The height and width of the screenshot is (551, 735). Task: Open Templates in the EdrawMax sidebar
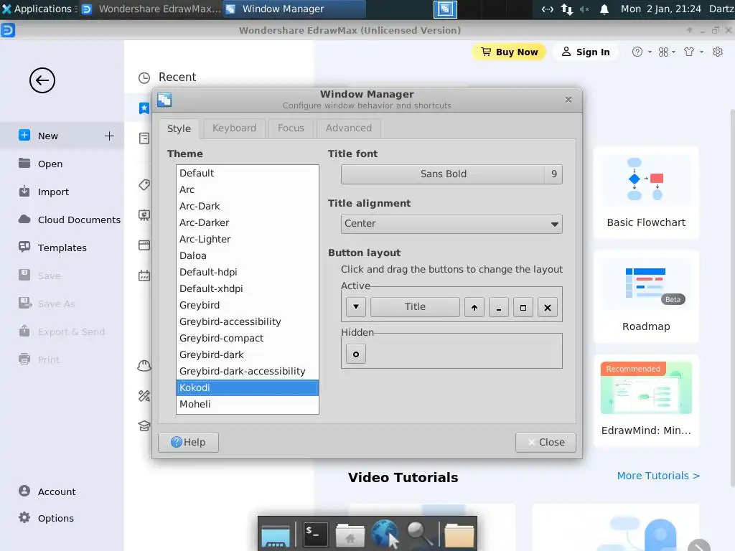click(x=62, y=248)
